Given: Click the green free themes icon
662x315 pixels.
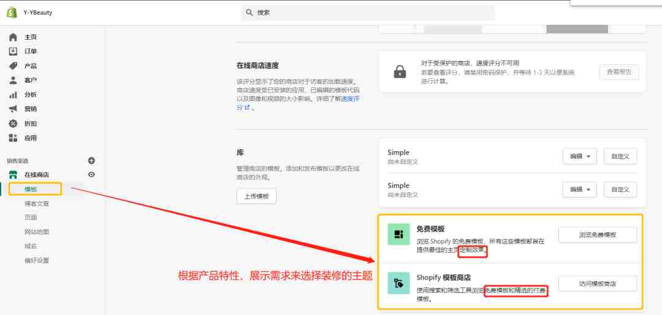Looking at the screenshot, I should click(398, 234).
